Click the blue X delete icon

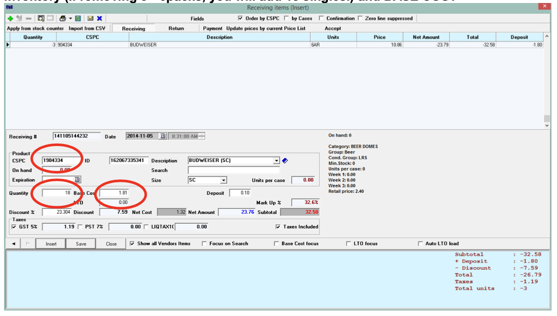pos(100,18)
